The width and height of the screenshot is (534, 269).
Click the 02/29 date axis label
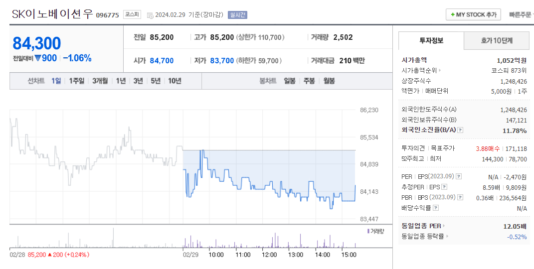(190, 255)
